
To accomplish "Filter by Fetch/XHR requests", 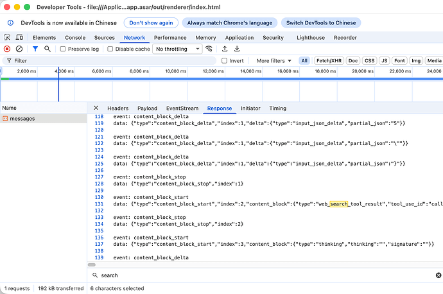I will (329, 61).
